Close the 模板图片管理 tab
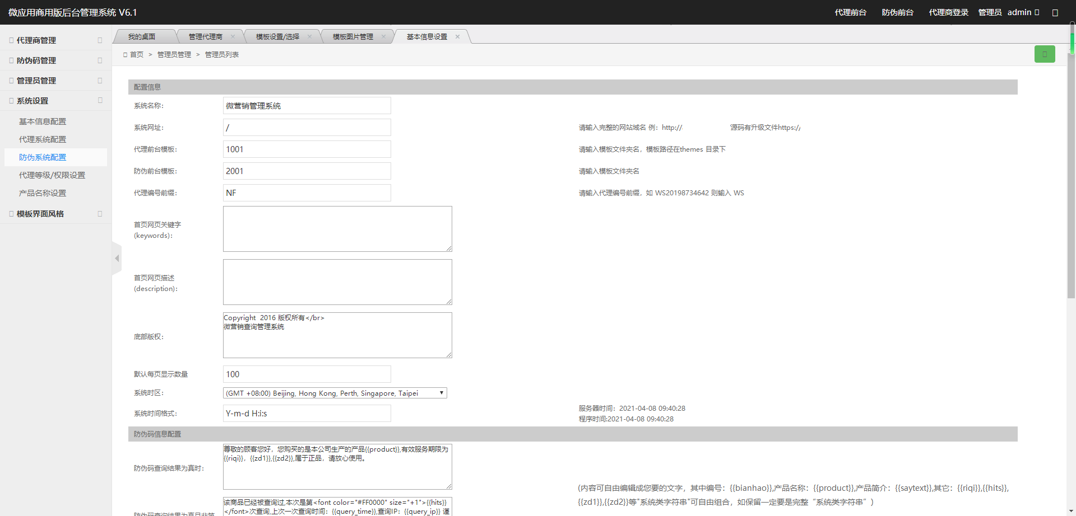The image size is (1076, 516). pyautogui.click(x=383, y=37)
